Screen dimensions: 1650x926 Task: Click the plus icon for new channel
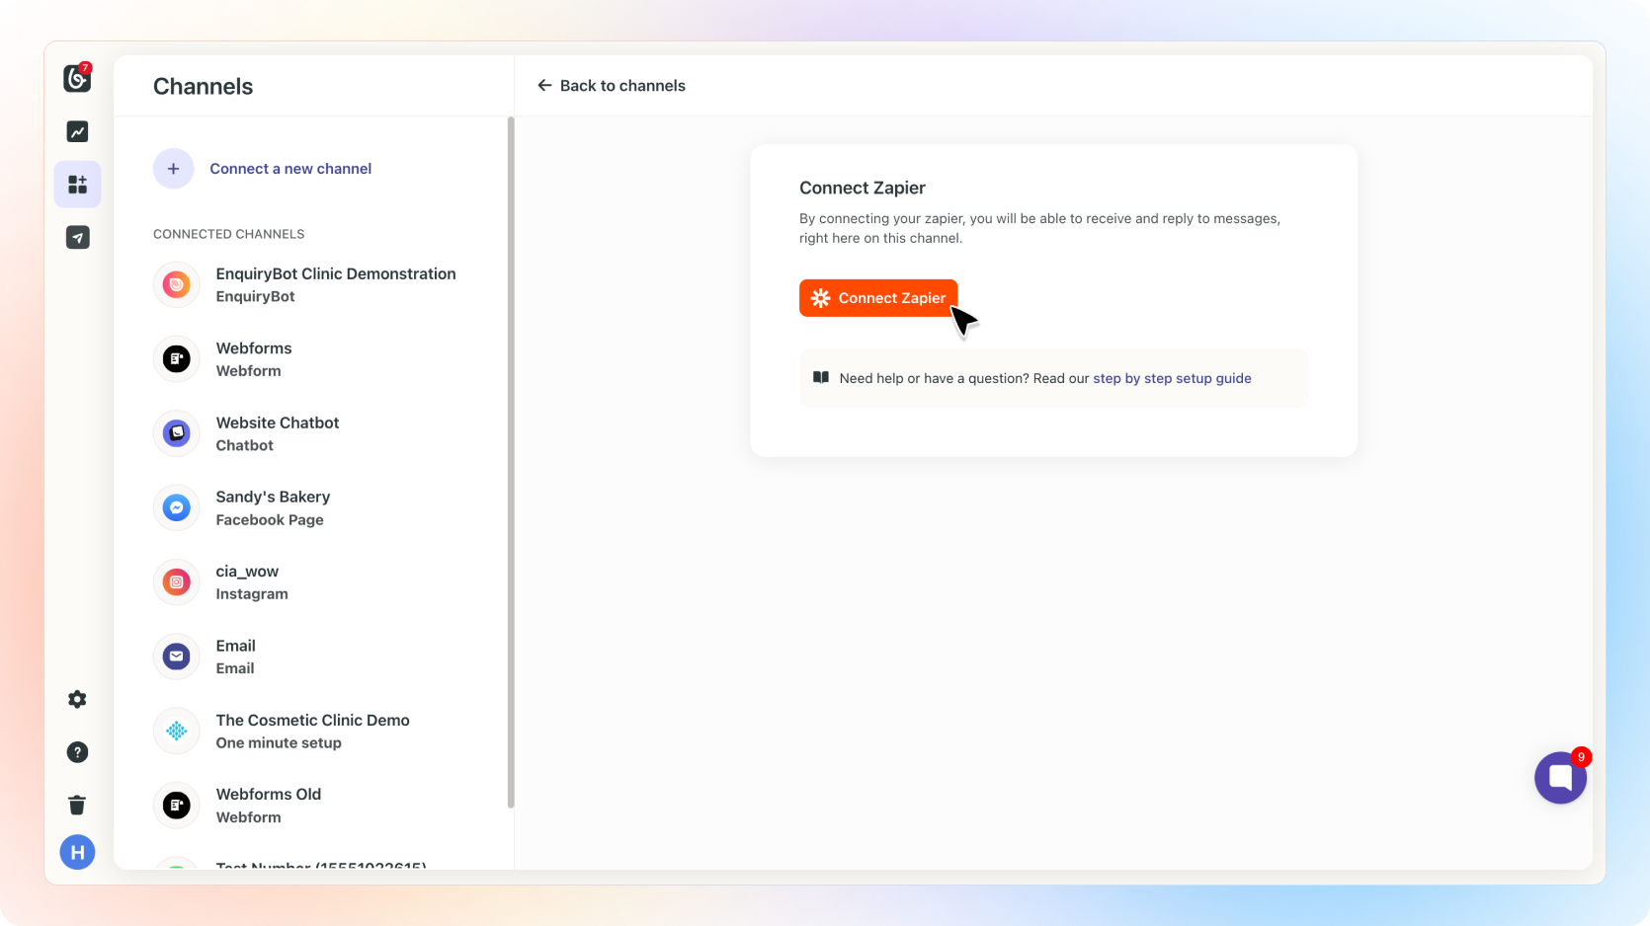coord(173,169)
